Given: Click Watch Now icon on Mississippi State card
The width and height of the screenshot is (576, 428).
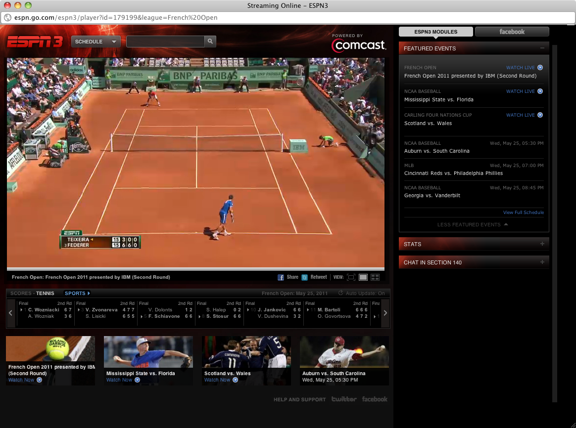Looking at the screenshot, I should [x=138, y=380].
